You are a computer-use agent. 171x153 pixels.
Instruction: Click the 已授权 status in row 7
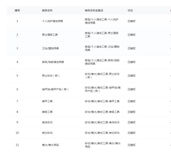click(x=132, y=101)
